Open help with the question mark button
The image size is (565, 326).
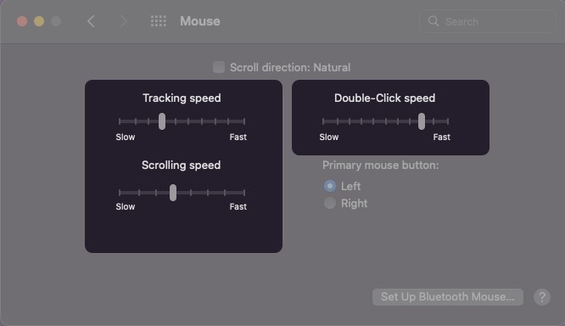[542, 297]
